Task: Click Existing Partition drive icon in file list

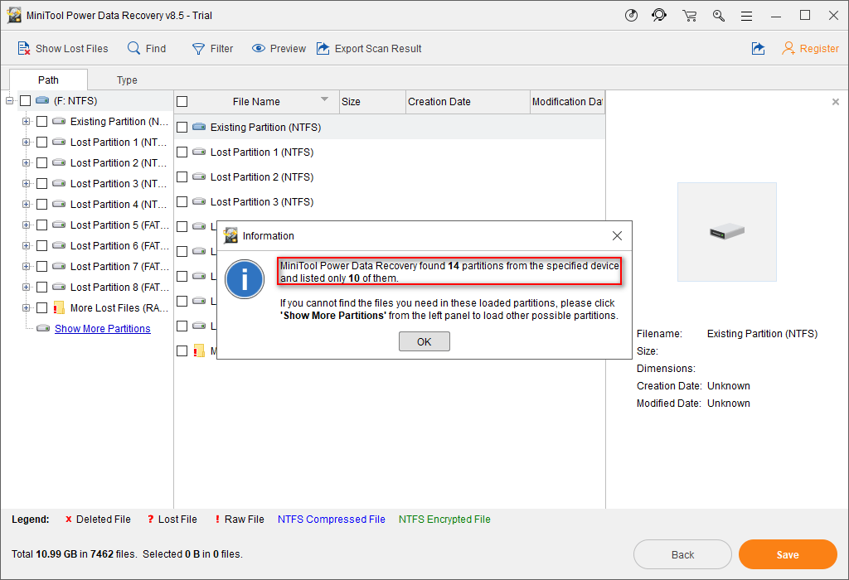Action: (x=199, y=127)
